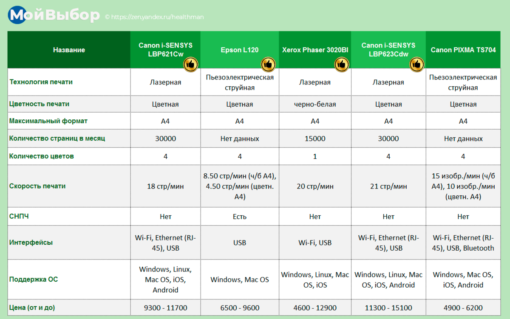Select the price cell 6500 - 9600
Image resolution: width=510 pixels, height=319 pixels.
[x=240, y=308]
